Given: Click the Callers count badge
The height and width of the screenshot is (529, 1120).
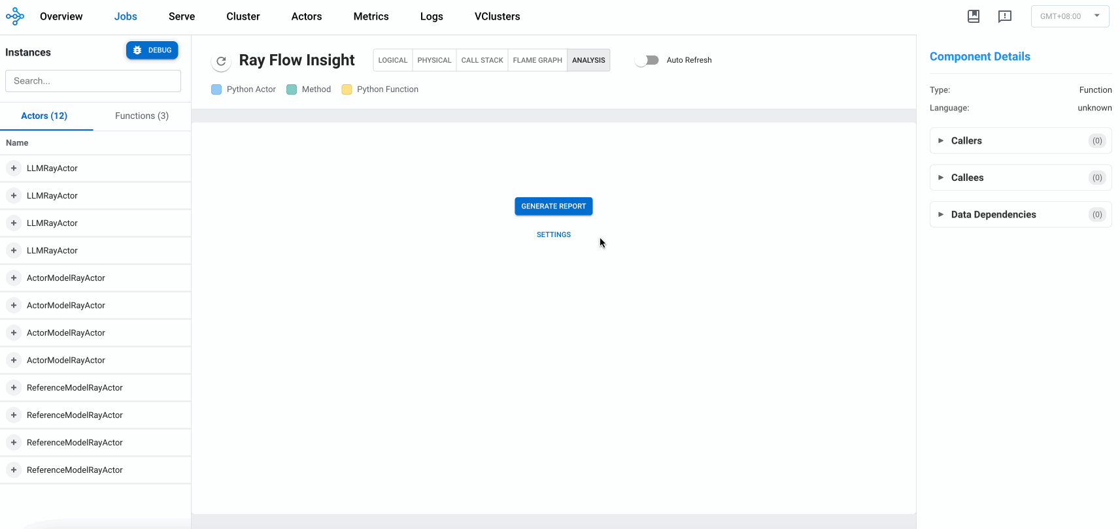Looking at the screenshot, I should point(1097,140).
